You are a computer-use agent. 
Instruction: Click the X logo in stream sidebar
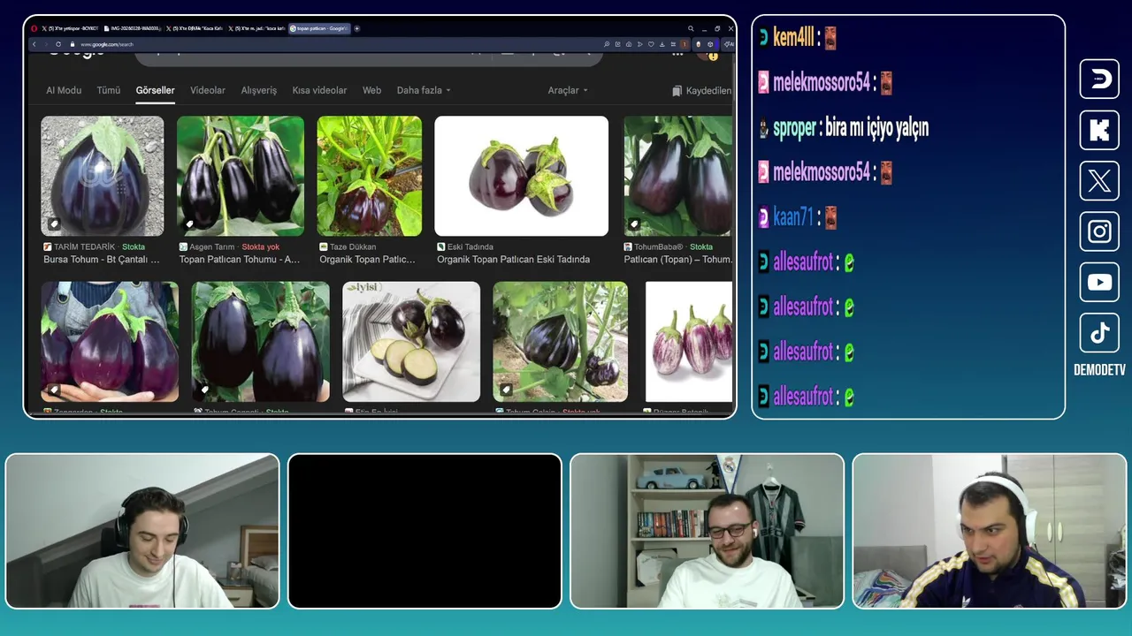point(1099,181)
